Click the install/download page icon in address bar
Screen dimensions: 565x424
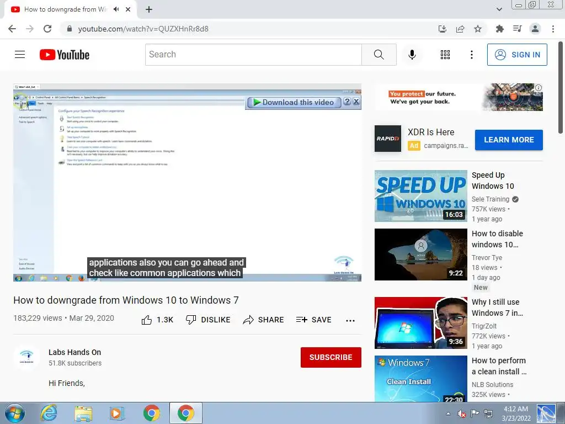pos(443,29)
